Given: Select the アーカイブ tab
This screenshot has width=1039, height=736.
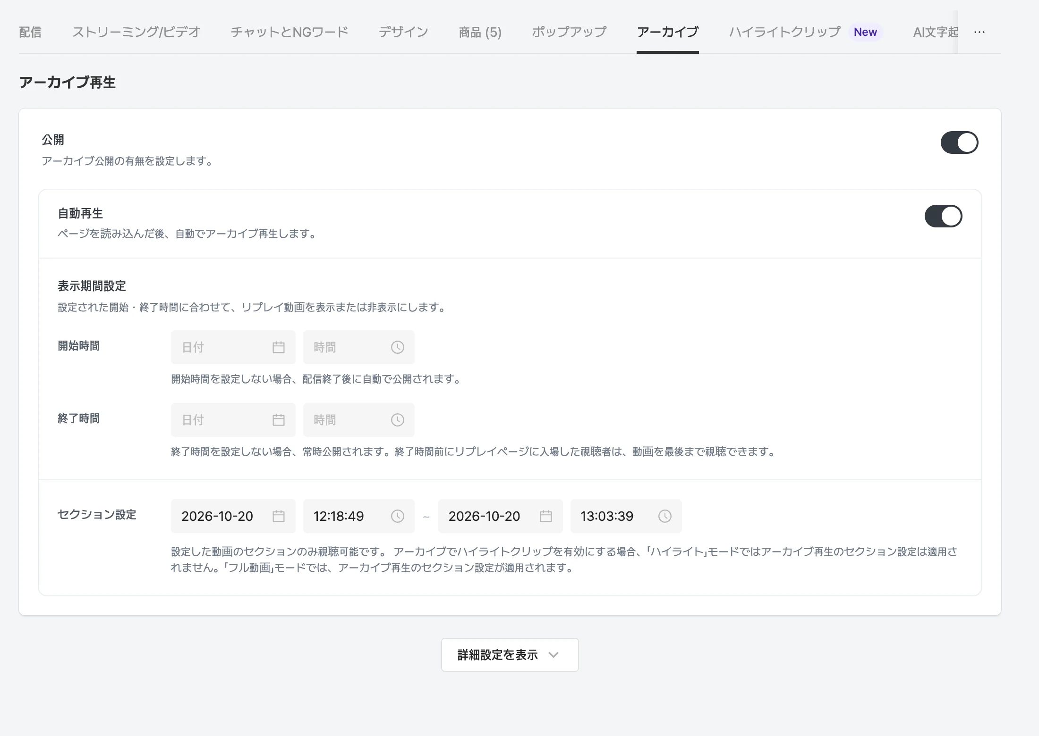Looking at the screenshot, I should coord(668,32).
